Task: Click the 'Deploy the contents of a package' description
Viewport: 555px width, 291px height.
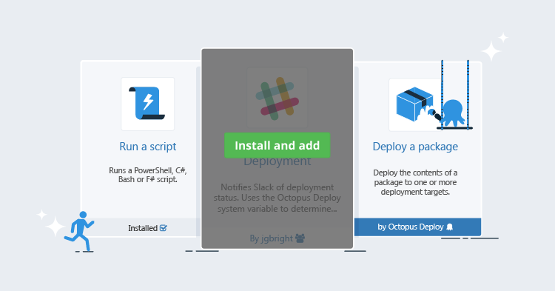Action: [415, 182]
